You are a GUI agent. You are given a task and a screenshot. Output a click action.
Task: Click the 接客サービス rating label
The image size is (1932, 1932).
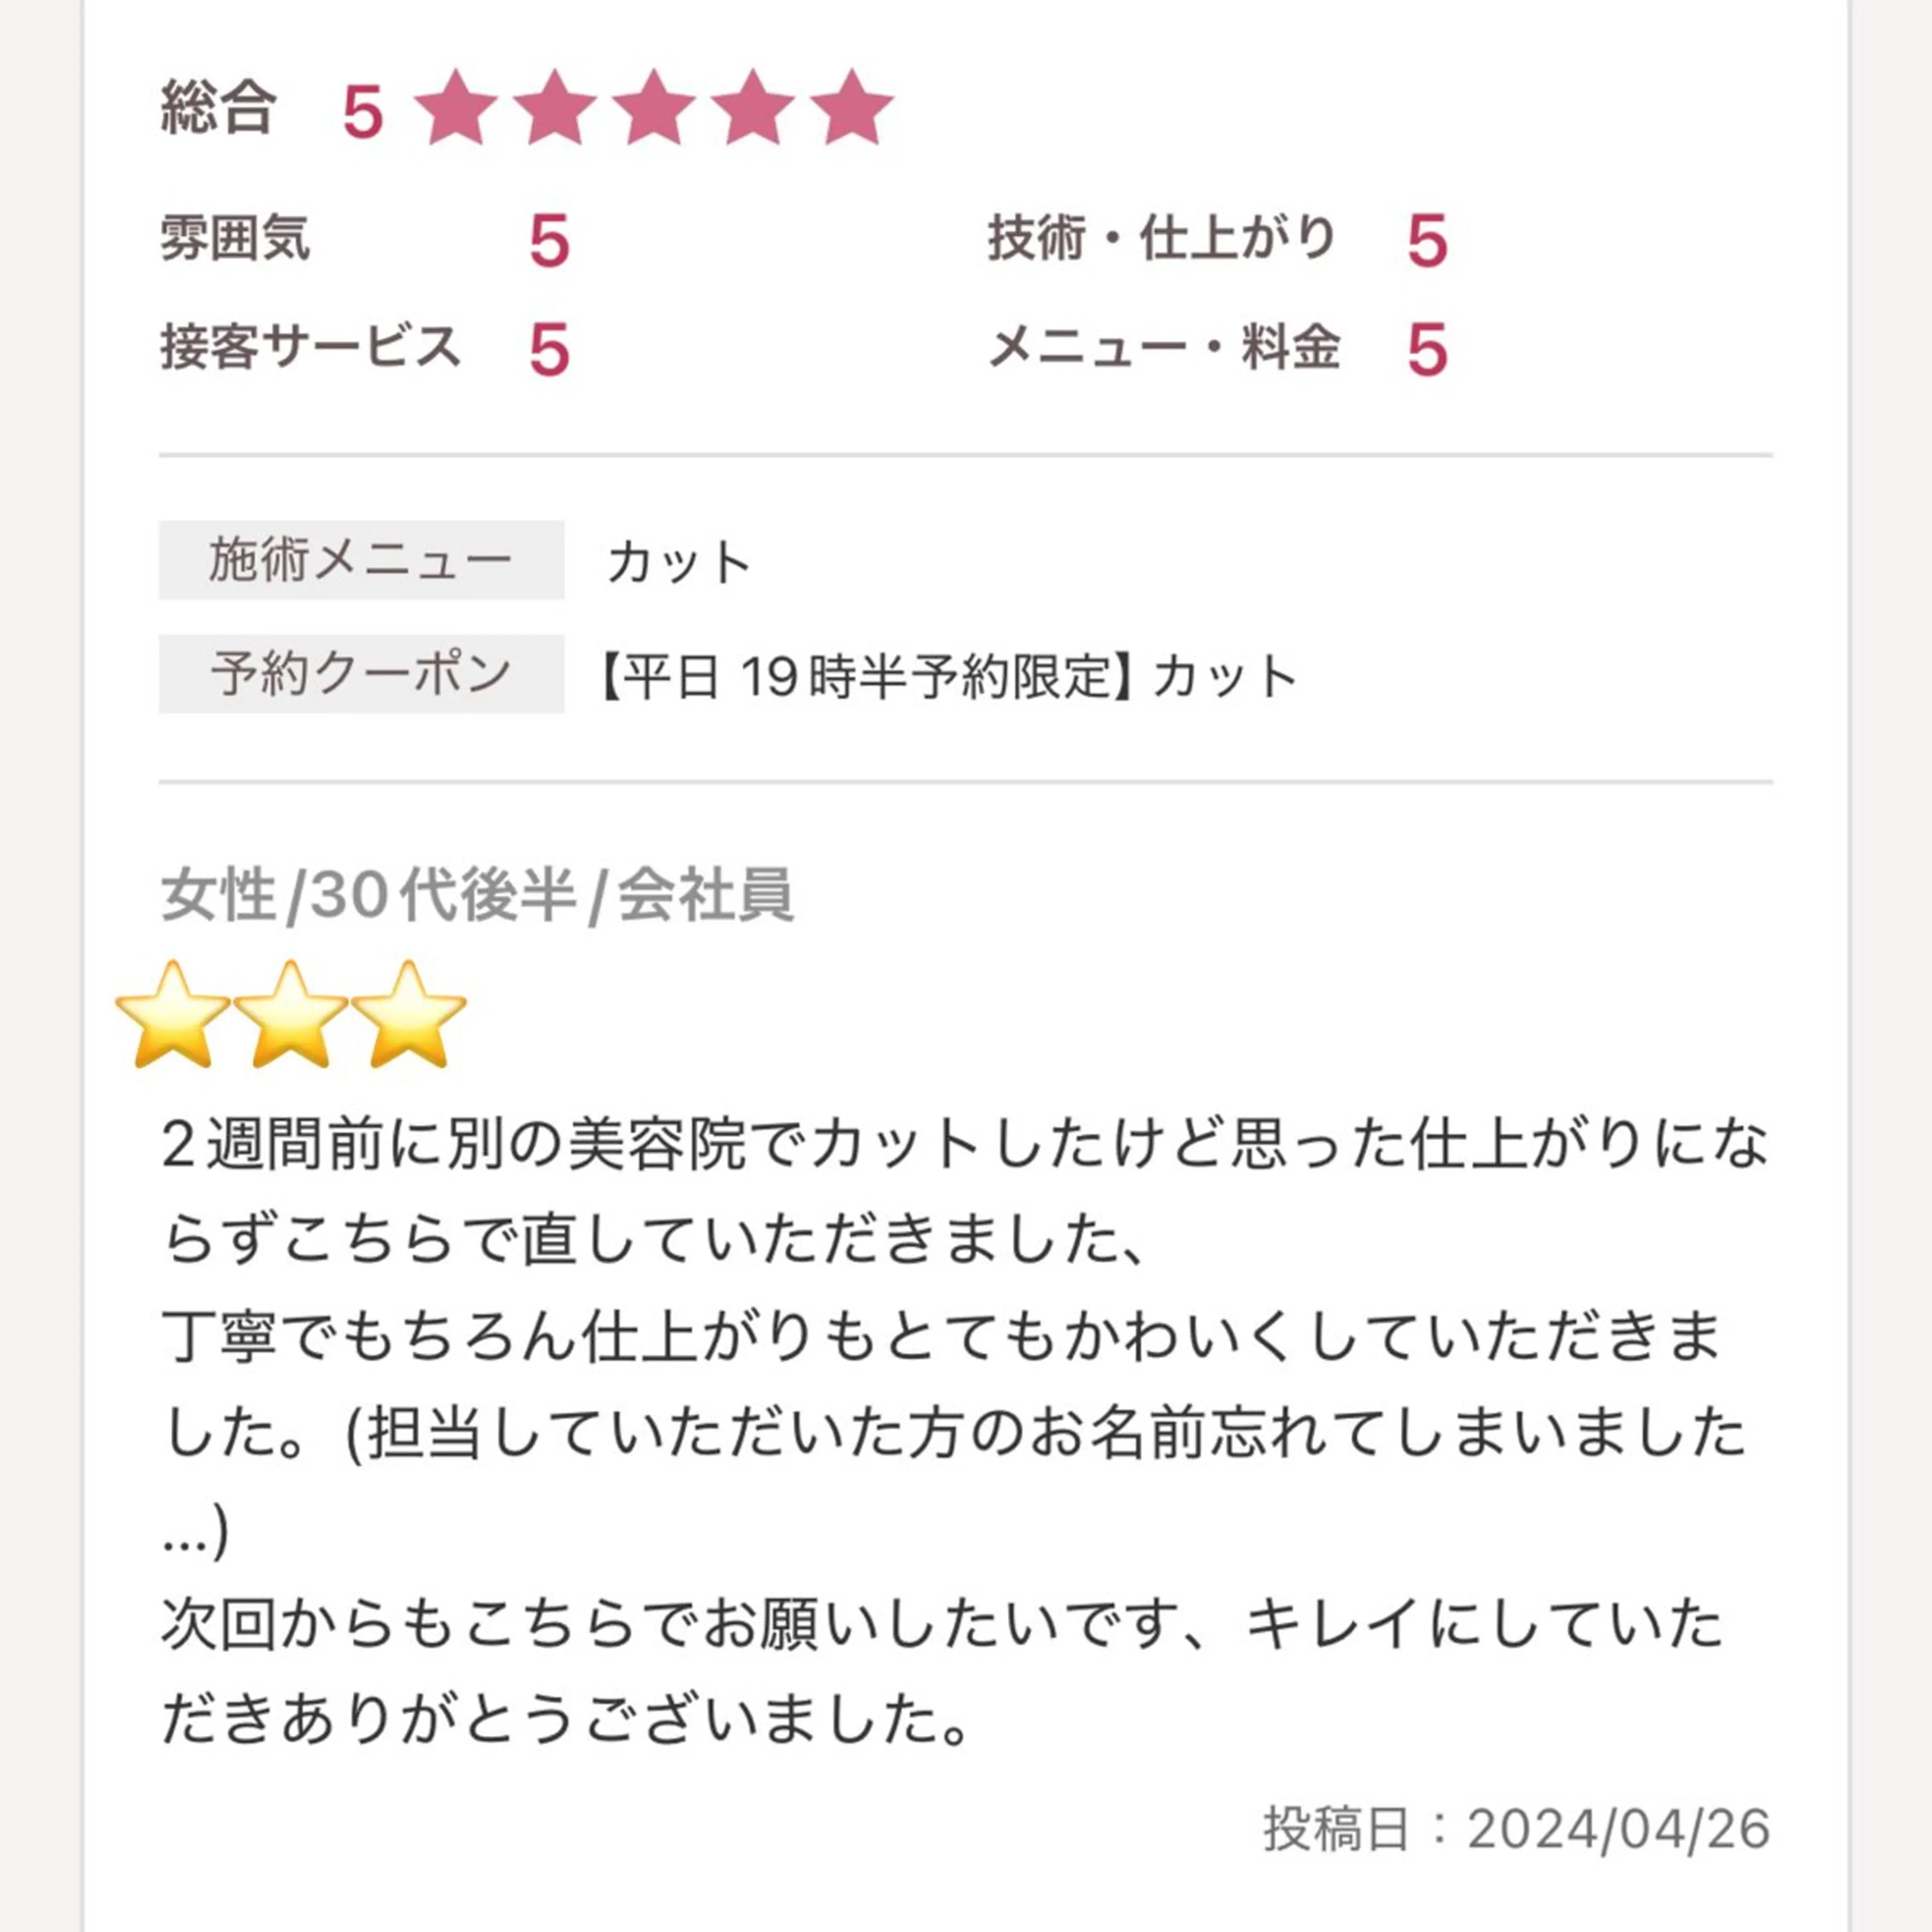(310, 348)
